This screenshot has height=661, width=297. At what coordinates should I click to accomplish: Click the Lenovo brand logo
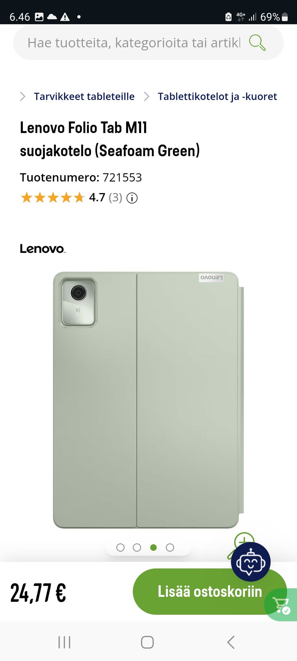[x=43, y=249]
